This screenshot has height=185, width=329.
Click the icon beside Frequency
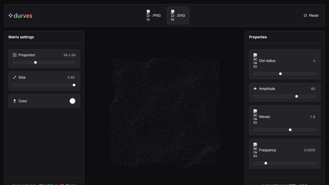[255, 150]
